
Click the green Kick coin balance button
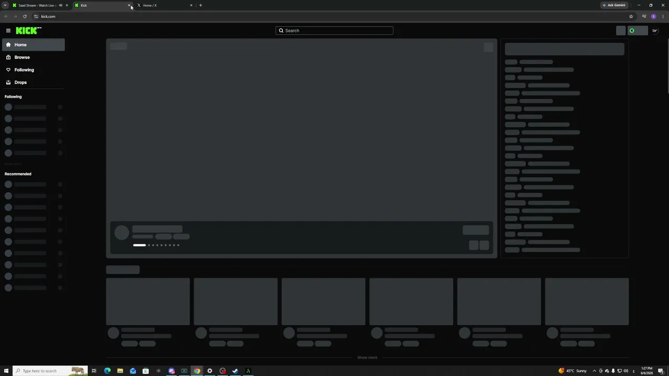638,30
